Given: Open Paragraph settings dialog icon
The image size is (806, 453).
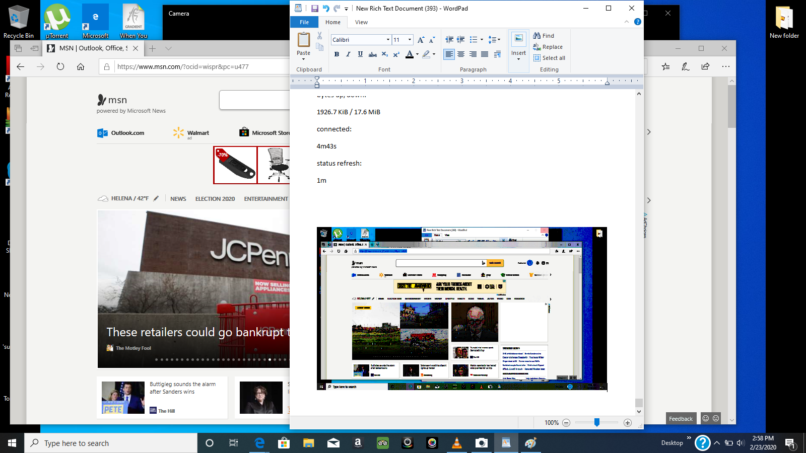Looking at the screenshot, I should coord(497,54).
